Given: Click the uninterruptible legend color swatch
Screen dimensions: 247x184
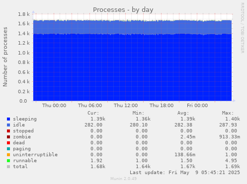Looking at the screenshot, I should (x=8, y=155).
